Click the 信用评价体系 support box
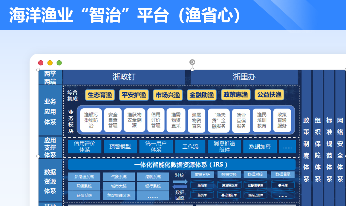Screen dimensions: 346x206 click(x=85, y=147)
